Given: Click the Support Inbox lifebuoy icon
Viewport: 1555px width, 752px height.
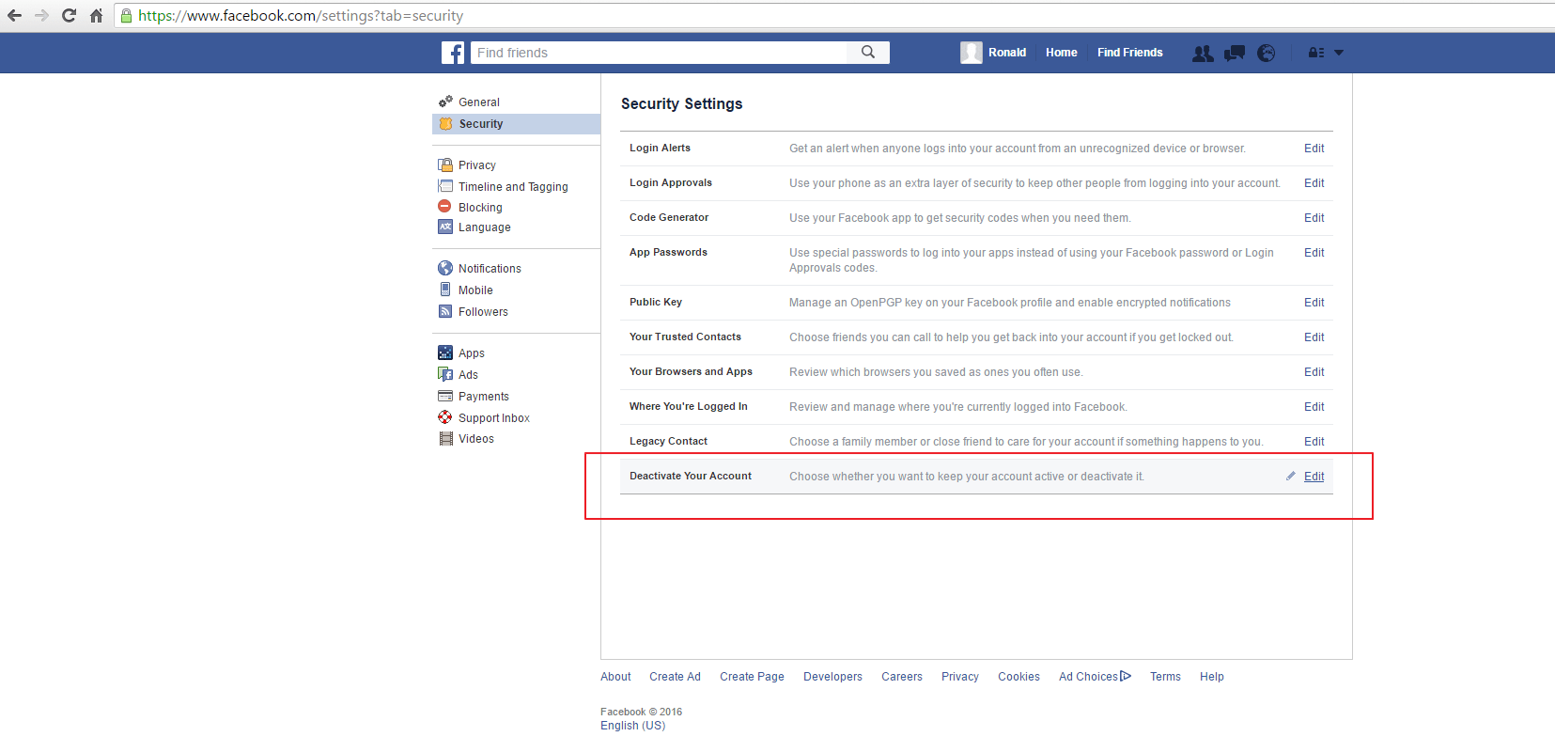Looking at the screenshot, I should point(445,417).
